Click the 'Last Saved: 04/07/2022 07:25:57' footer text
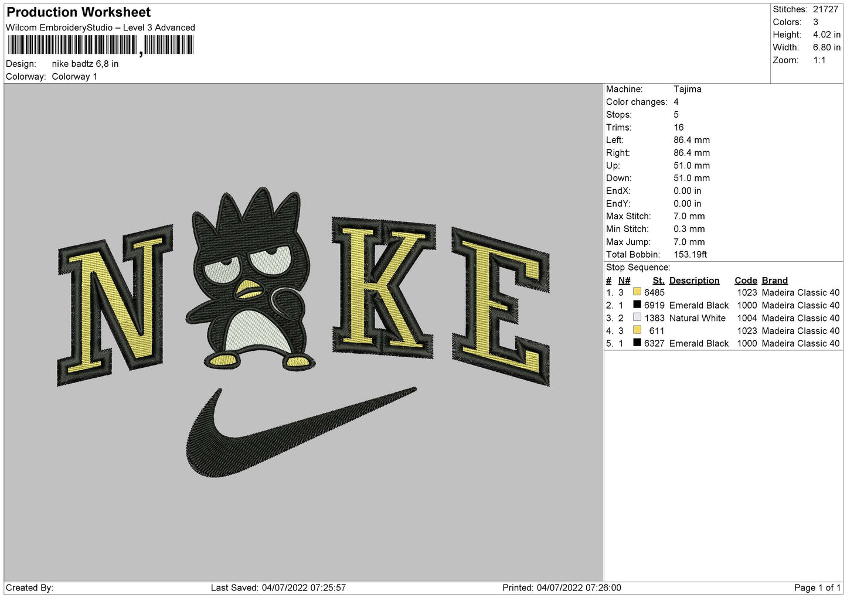This screenshot has width=847, height=598. tap(278, 588)
